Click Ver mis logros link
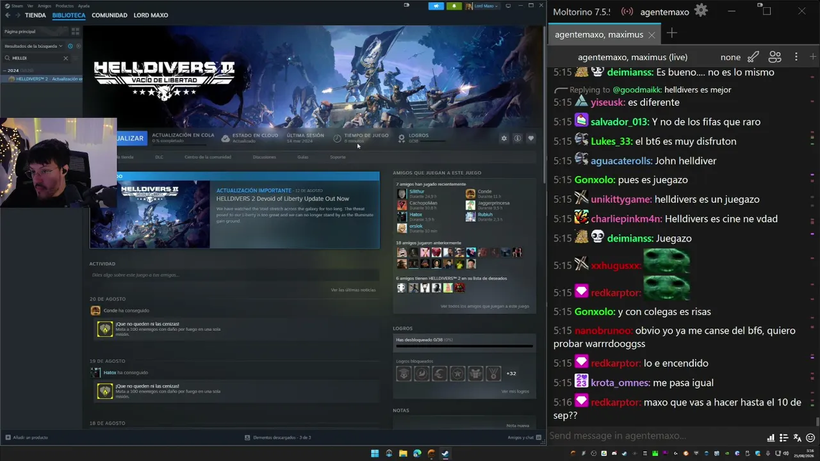This screenshot has height=461, width=820. (x=515, y=391)
